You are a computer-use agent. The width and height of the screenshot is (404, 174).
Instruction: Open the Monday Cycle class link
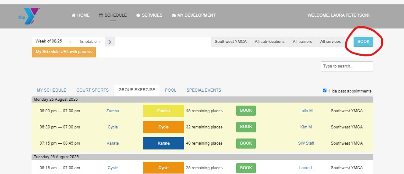point(113,127)
